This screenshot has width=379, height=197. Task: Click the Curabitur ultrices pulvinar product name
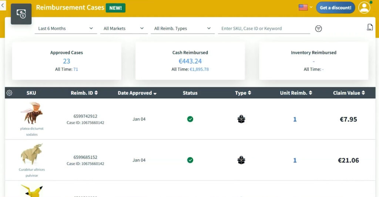[x=32, y=173]
